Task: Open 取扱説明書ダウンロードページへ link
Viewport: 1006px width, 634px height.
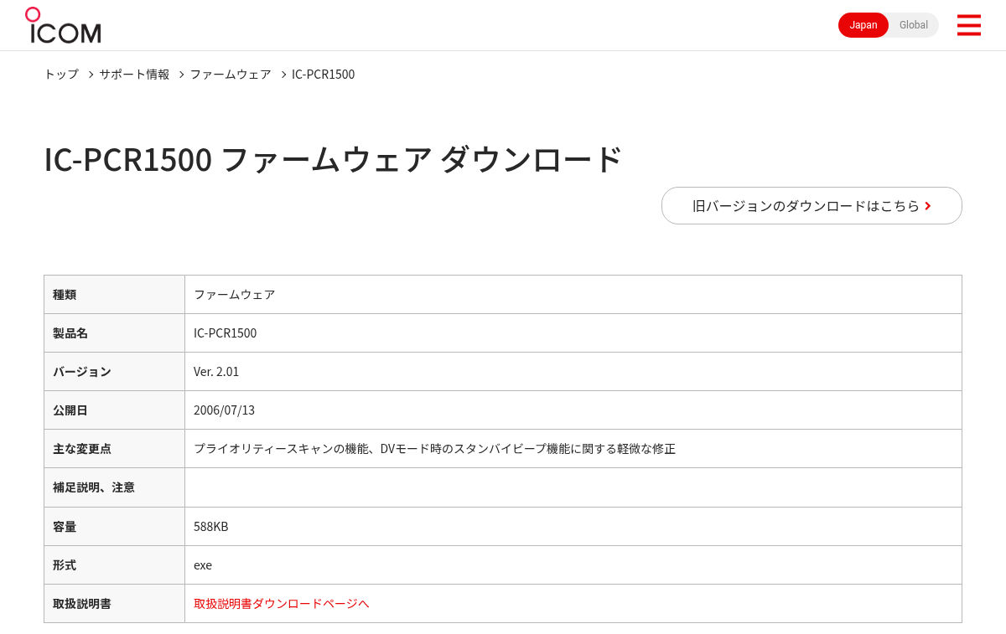Action: pyautogui.click(x=281, y=604)
